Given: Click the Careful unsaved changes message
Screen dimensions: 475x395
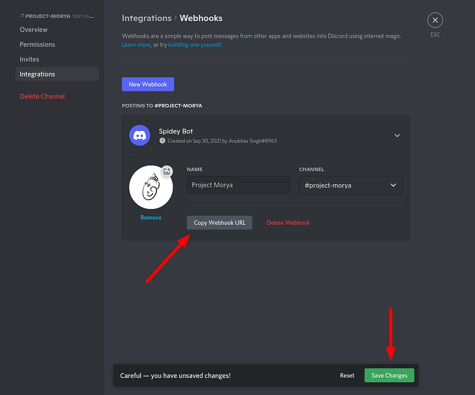Looking at the screenshot, I should tap(175, 375).
